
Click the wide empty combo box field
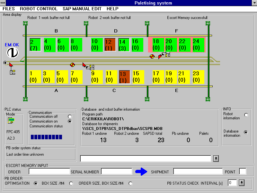click(x=146, y=159)
